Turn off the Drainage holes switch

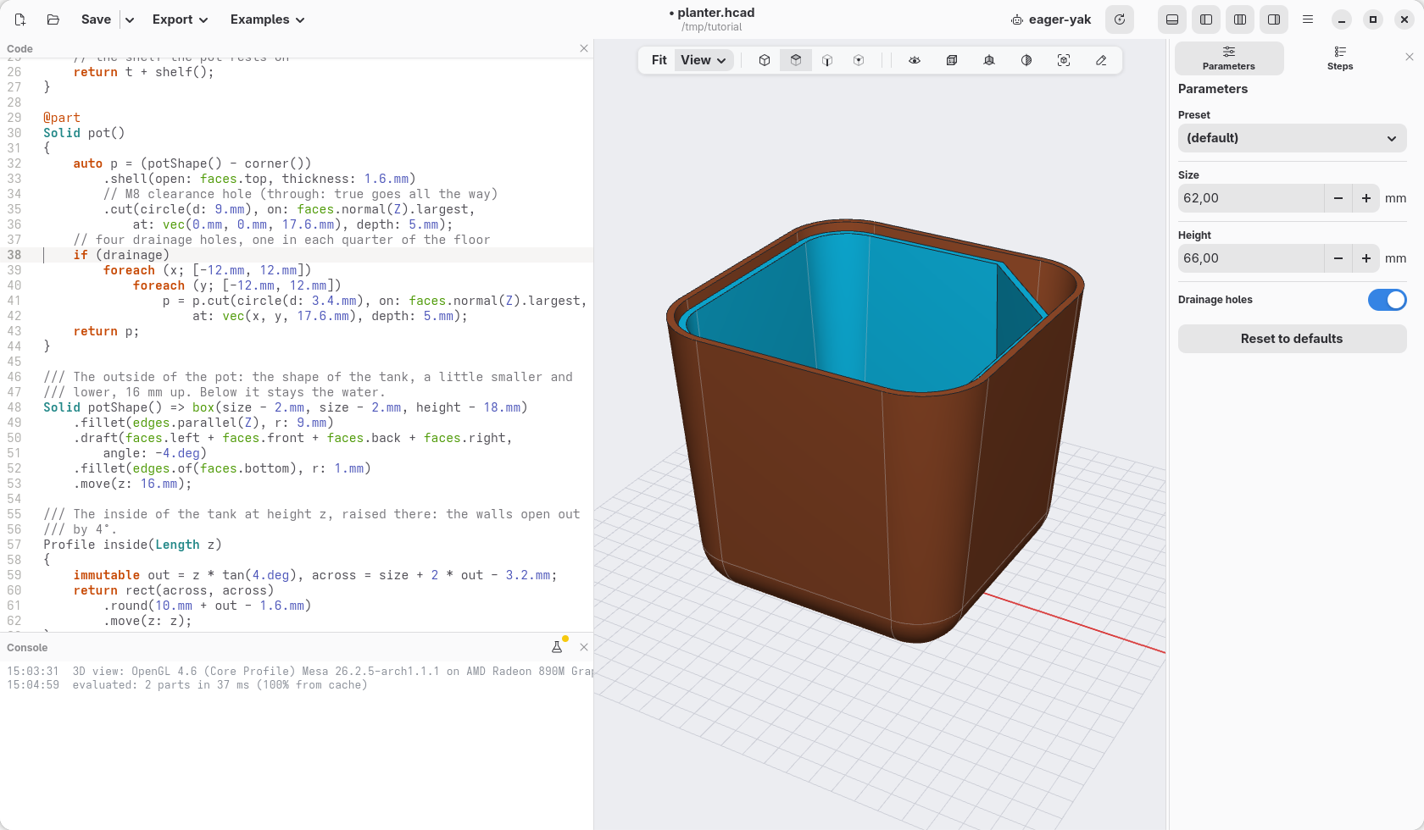tap(1388, 300)
